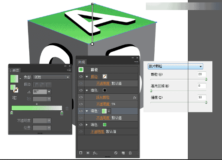Click the Clear Appearance icon
The width and height of the screenshot is (222, 160).
tap(116, 153)
